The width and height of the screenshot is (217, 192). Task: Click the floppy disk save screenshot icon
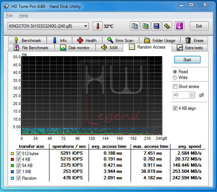pos(156,26)
